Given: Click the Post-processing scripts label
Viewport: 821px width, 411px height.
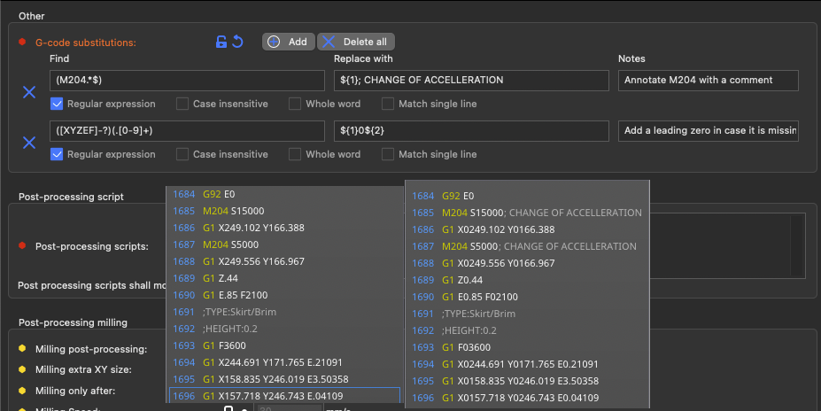Looking at the screenshot, I should [91, 246].
